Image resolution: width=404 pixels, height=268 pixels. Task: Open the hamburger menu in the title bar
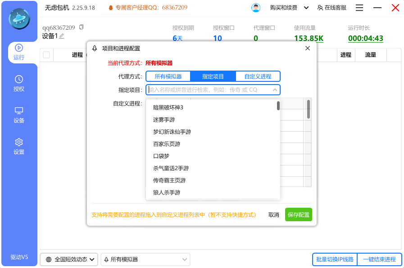(359, 8)
